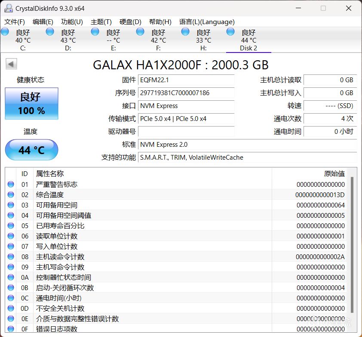Screen dimensions: 362x337
Task: Click status orb of attribute 06 读取单位计数
Action: [11, 236]
